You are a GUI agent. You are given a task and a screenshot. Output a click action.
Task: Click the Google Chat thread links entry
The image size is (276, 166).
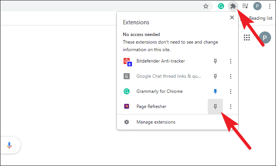coord(162,76)
